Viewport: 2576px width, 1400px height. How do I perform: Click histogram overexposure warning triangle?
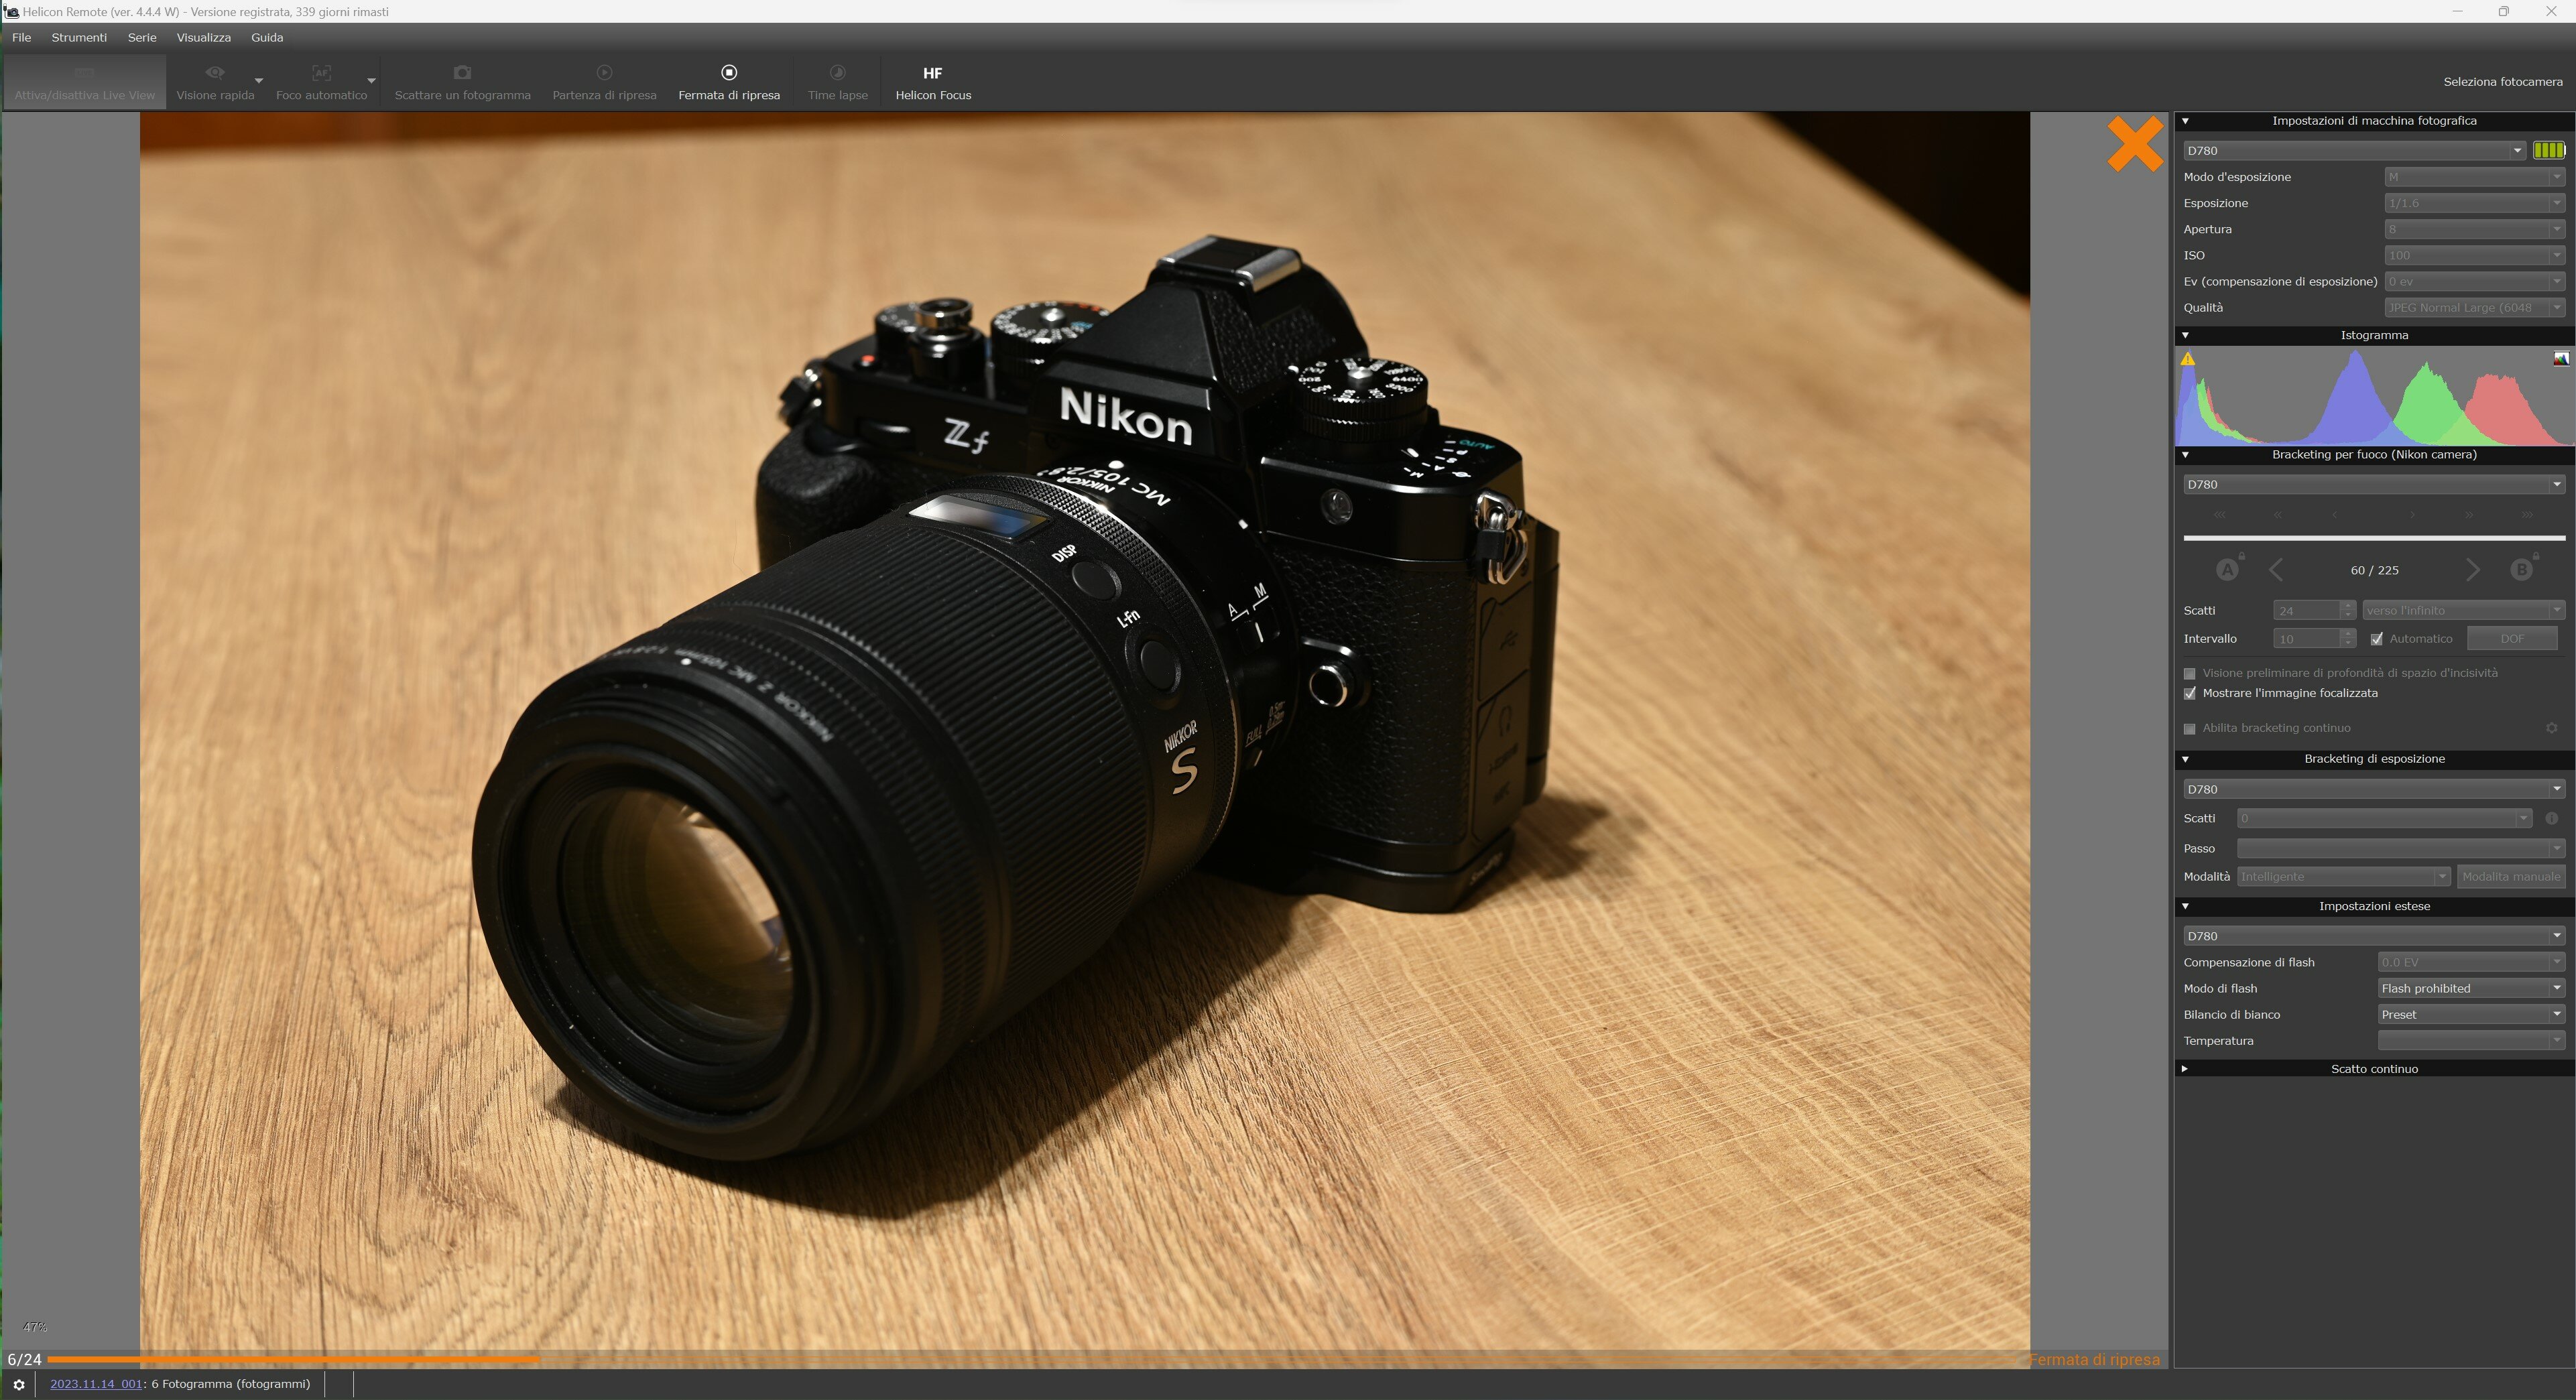pyautogui.click(x=2188, y=359)
